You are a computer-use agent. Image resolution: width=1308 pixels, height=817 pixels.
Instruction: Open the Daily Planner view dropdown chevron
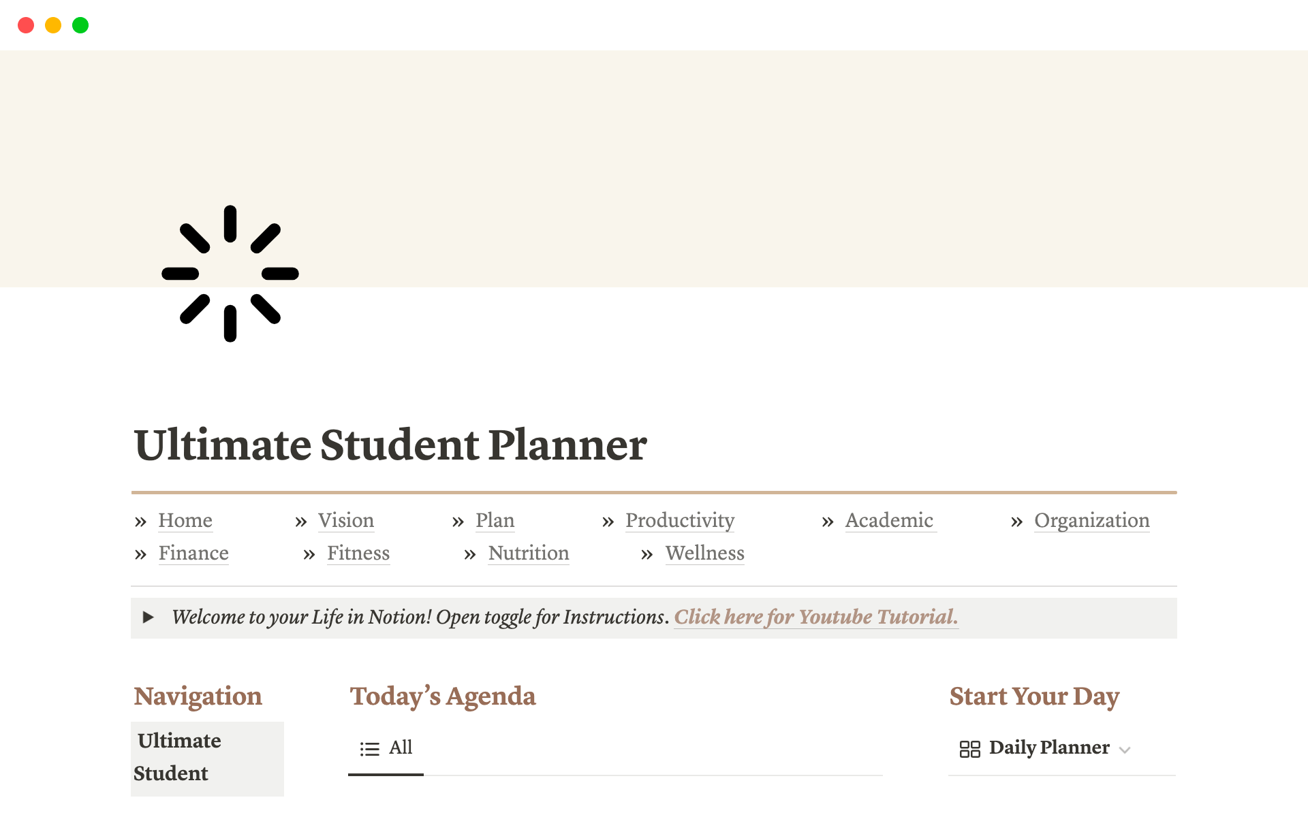(x=1125, y=750)
